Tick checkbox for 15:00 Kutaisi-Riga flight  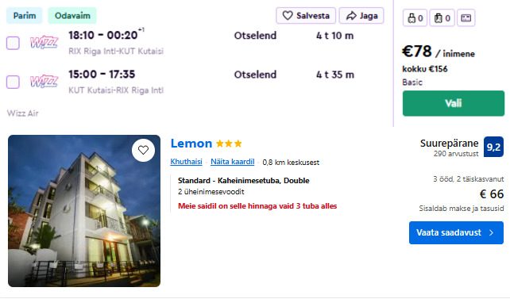pos(13,82)
